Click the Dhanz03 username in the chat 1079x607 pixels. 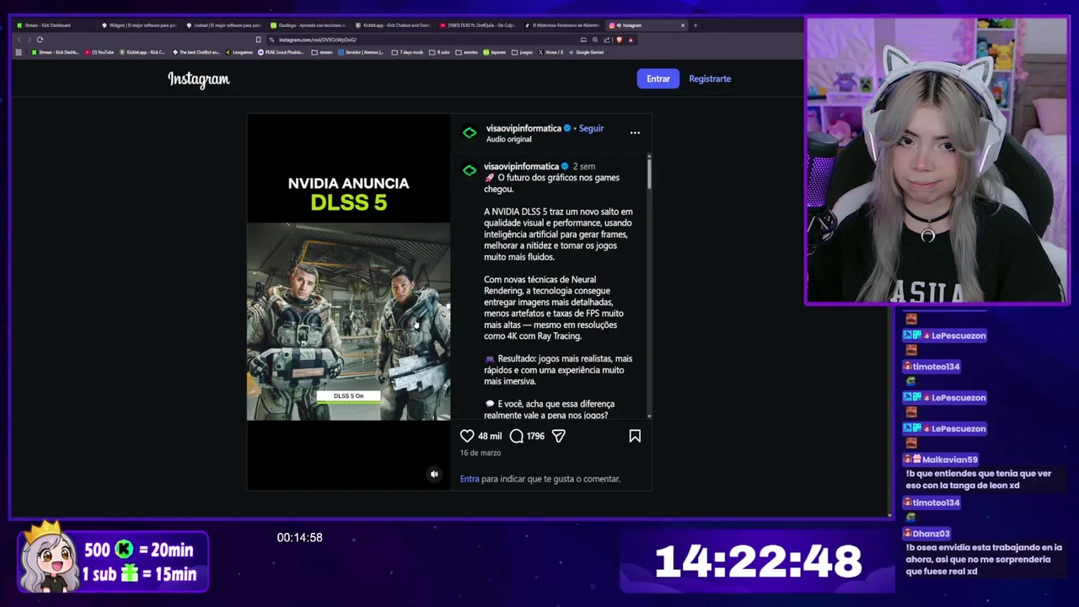coord(931,534)
